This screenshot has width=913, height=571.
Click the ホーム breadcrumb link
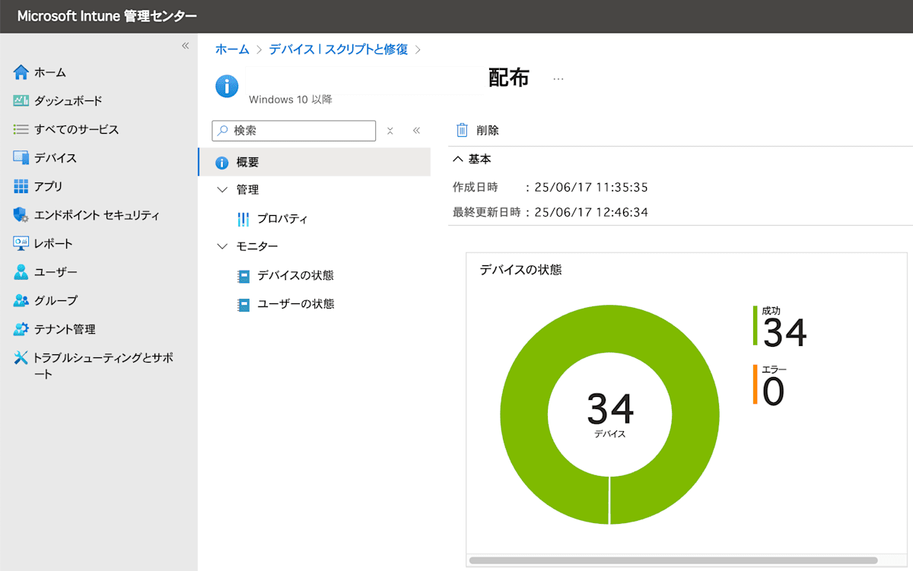[x=232, y=49]
